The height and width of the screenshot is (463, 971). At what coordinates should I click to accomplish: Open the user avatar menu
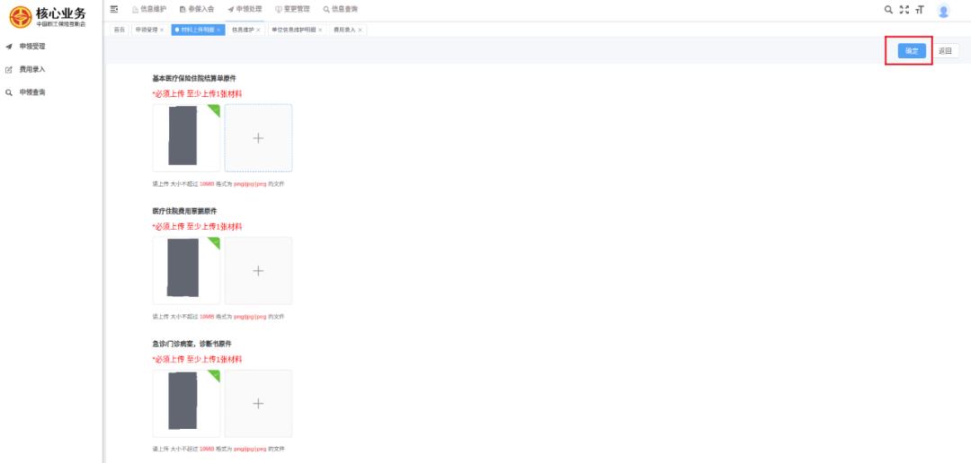(943, 11)
